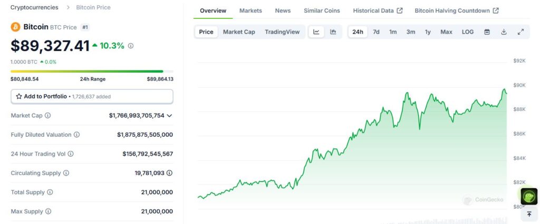The width and height of the screenshot is (540, 224).
Task: Expand the Market Cap value chevron
Action: pos(169,116)
